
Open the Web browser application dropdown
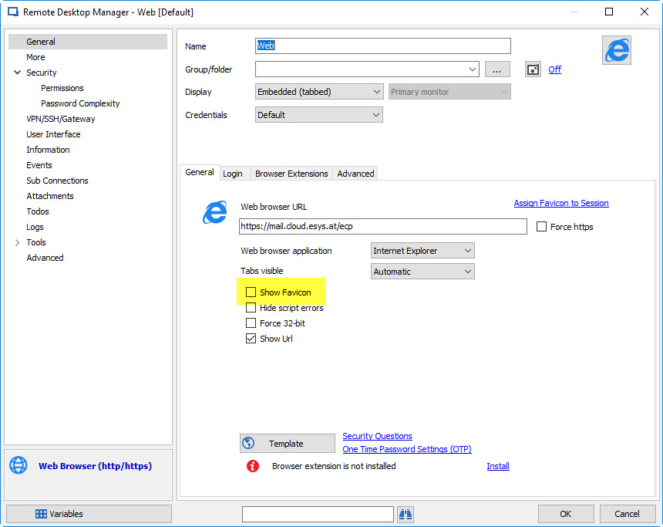[x=422, y=250]
